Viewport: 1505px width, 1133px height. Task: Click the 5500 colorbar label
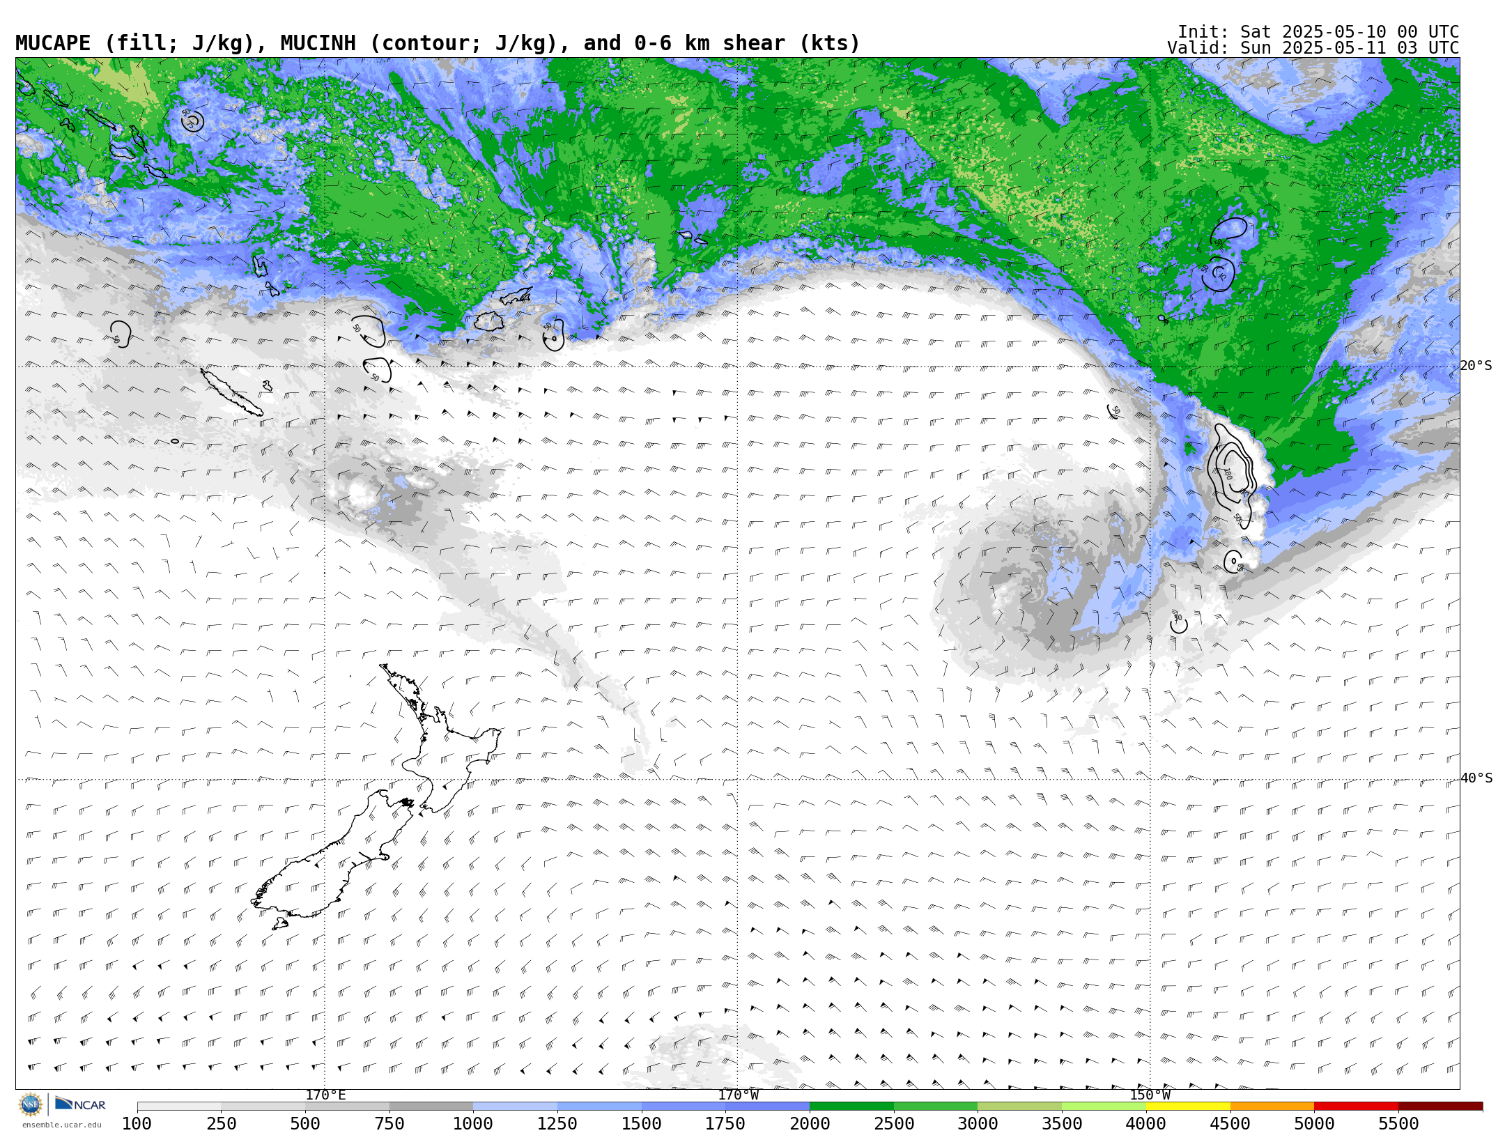[x=1398, y=1123]
